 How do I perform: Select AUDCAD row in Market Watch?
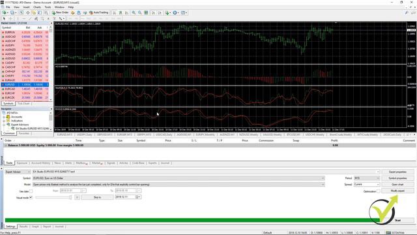[25, 37]
